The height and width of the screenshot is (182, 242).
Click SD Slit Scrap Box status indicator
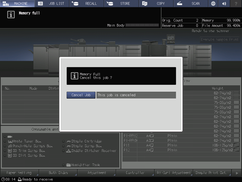click(x=5, y=156)
